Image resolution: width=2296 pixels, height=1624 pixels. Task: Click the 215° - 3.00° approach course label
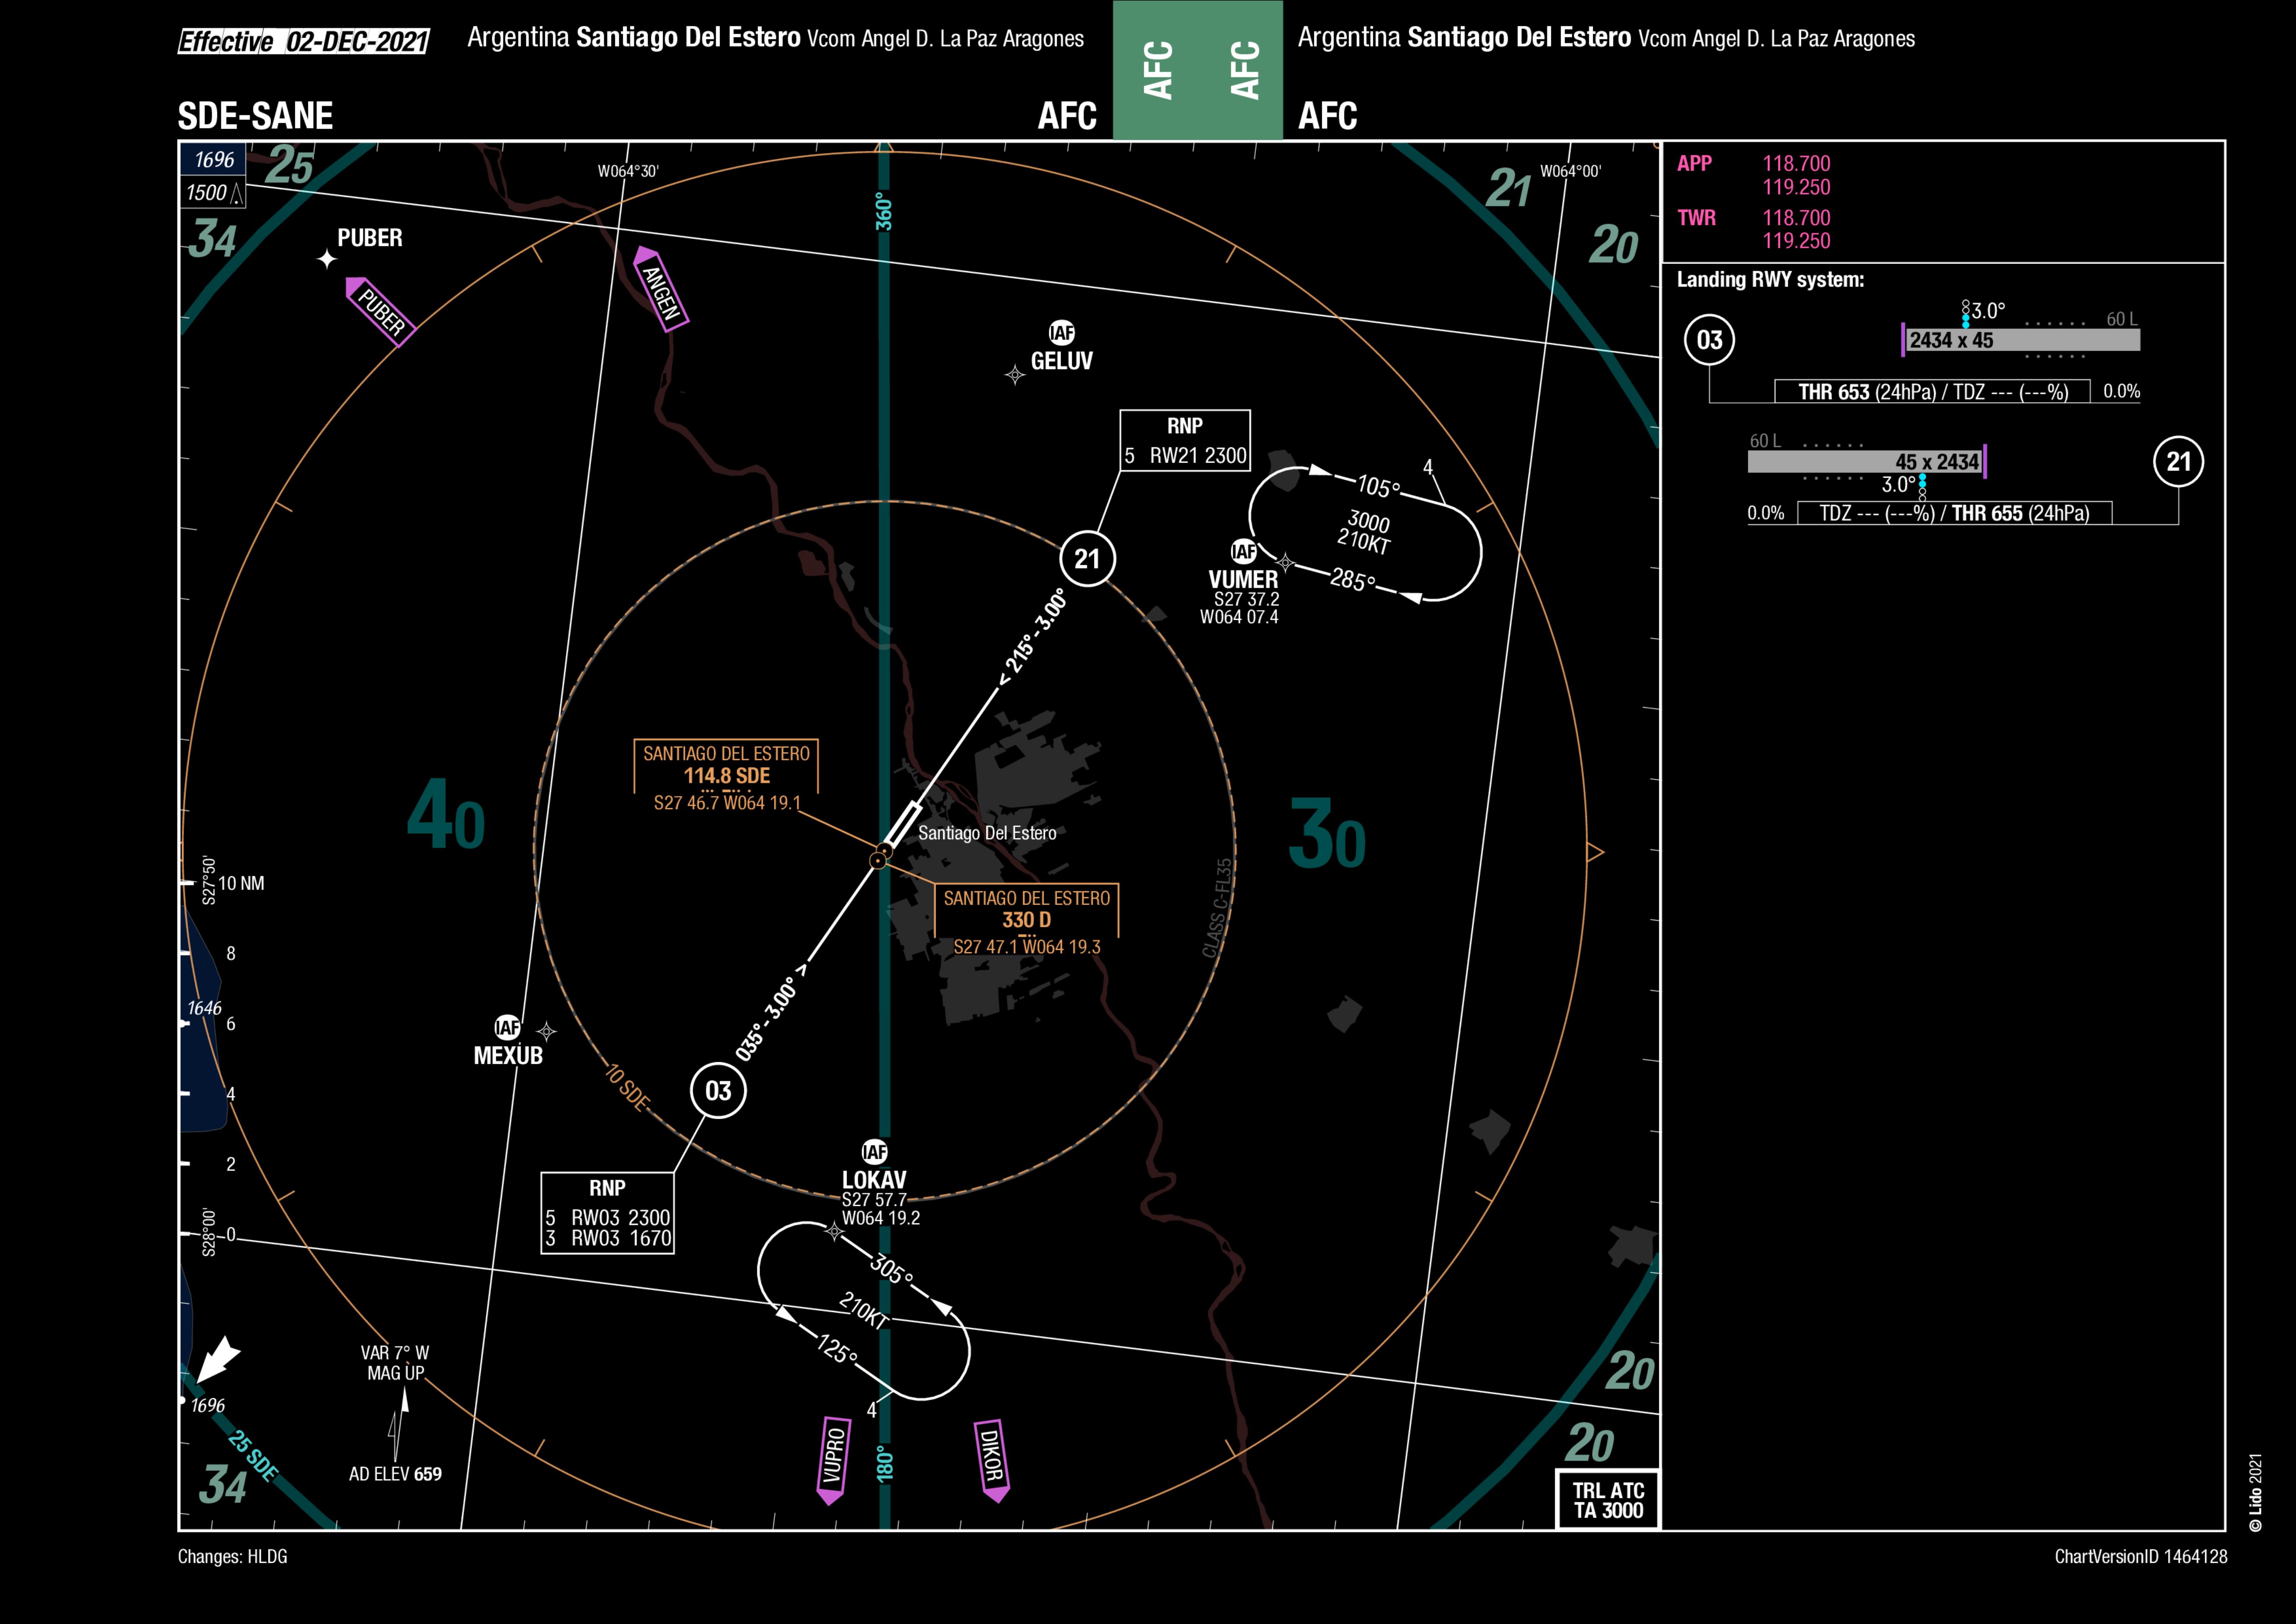click(x=1033, y=636)
